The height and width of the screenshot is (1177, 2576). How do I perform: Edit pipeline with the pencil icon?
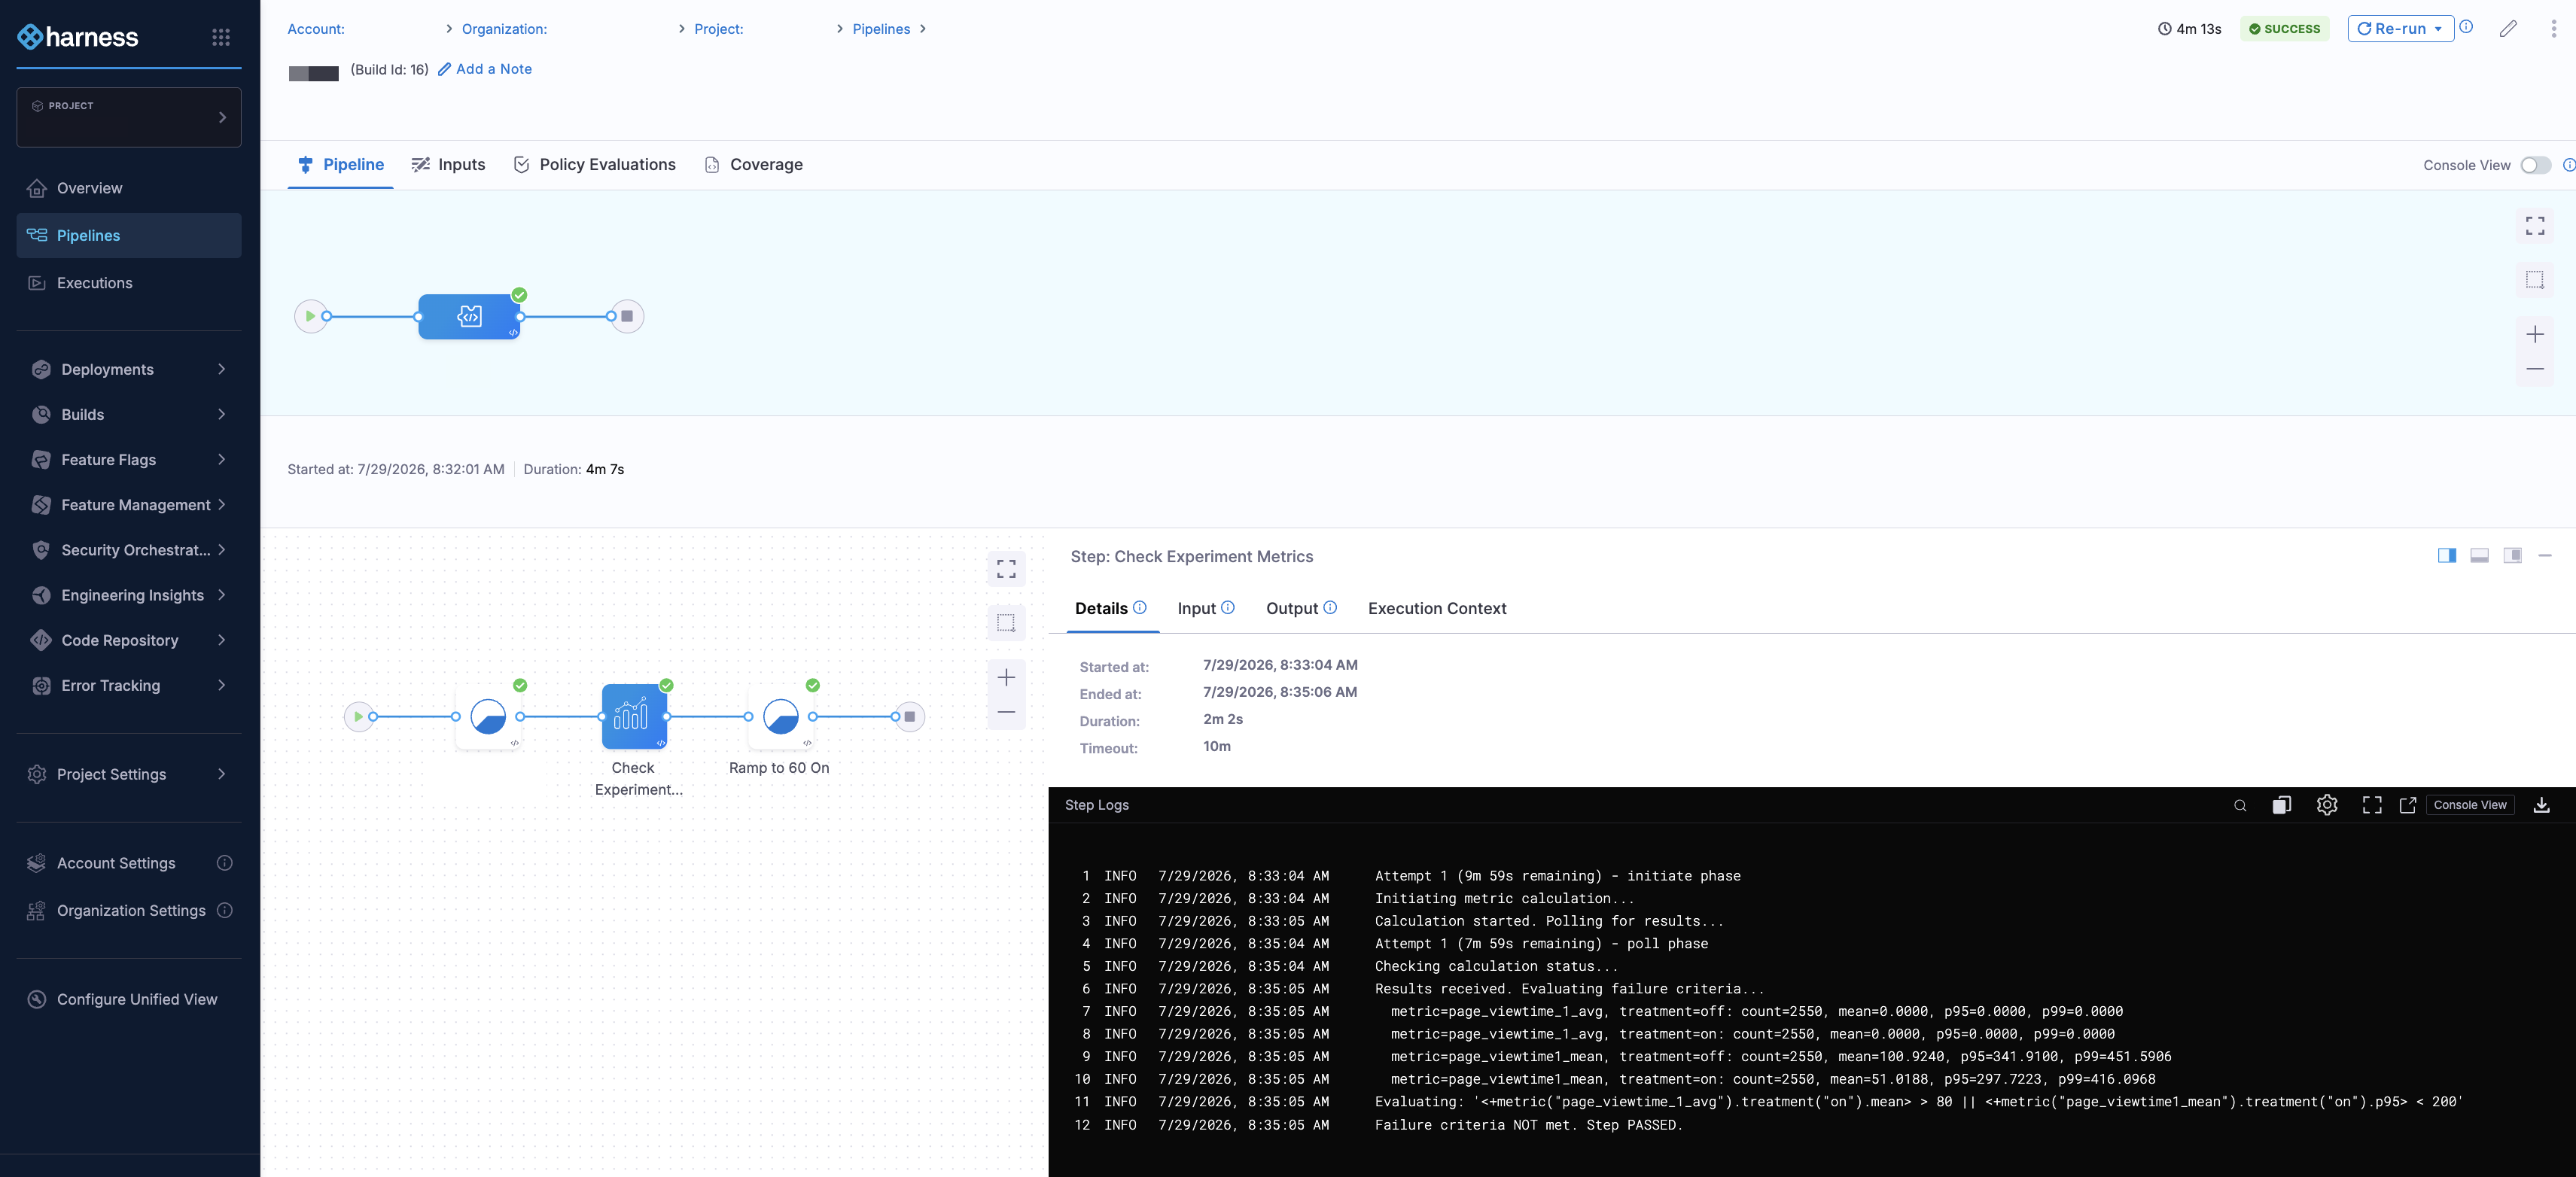pos(2508,29)
